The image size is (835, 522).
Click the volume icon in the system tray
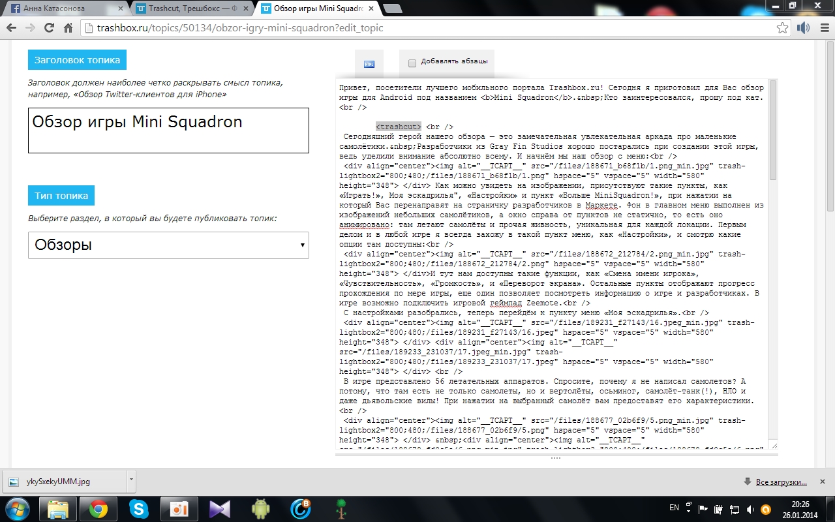tap(750, 508)
